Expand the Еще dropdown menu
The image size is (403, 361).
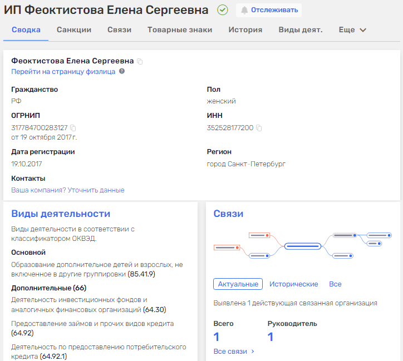tap(352, 30)
